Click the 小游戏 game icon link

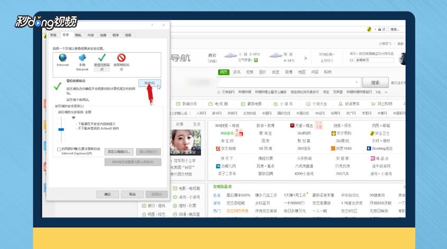283,104
